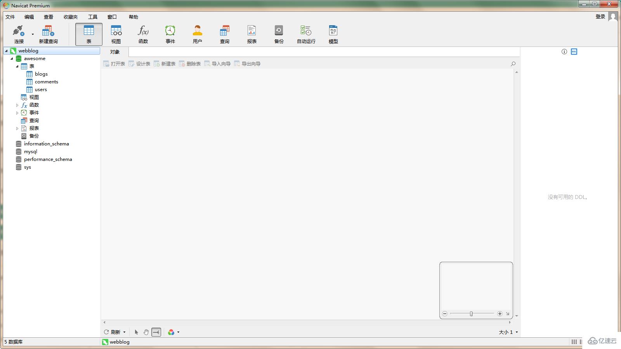The height and width of the screenshot is (349, 621).
Task: Open the Edit (编辑) menu
Action: pos(29,17)
